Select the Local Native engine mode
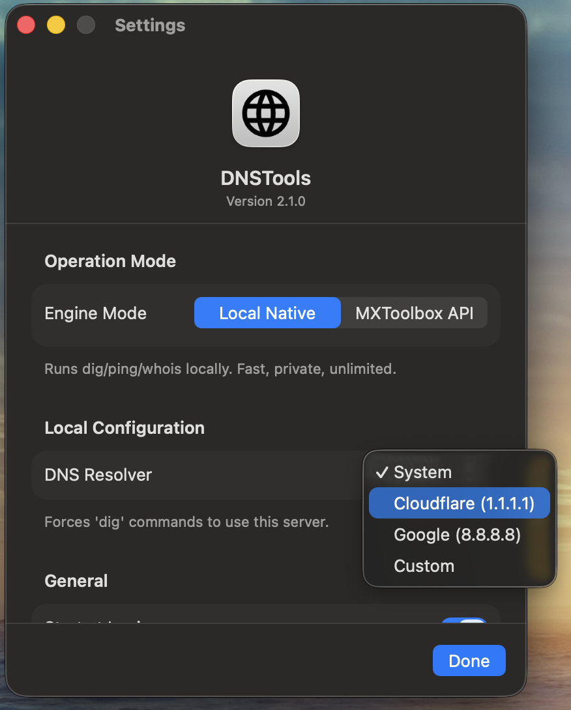 tap(267, 313)
